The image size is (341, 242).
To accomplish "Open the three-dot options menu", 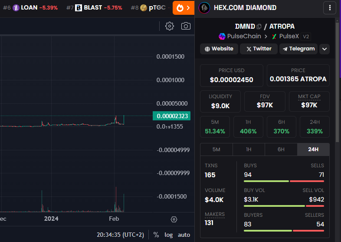I will pyautogui.click(x=330, y=8).
